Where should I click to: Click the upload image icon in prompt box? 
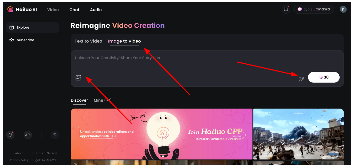[x=78, y=78]
